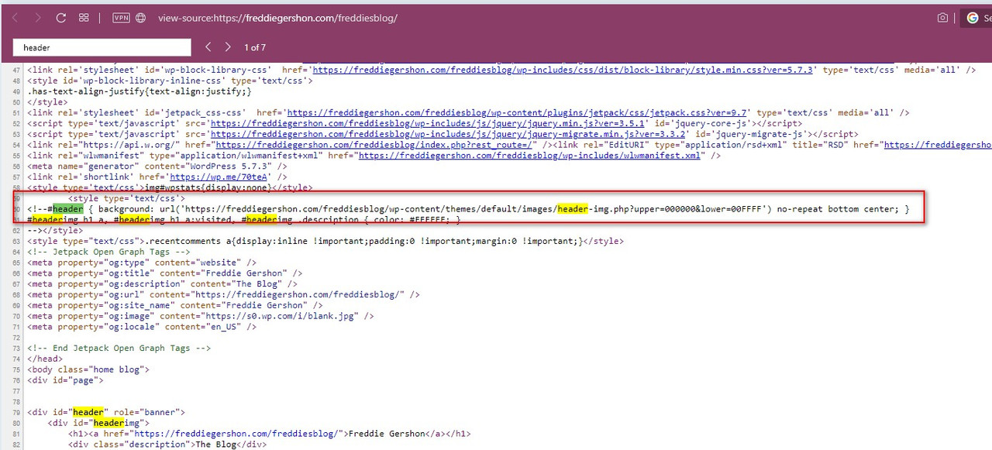Image resolution: width=992 pixels, height=450 pixels.
Task: Toggle the VPN badge in address bar
Action: tap(121, 18)
